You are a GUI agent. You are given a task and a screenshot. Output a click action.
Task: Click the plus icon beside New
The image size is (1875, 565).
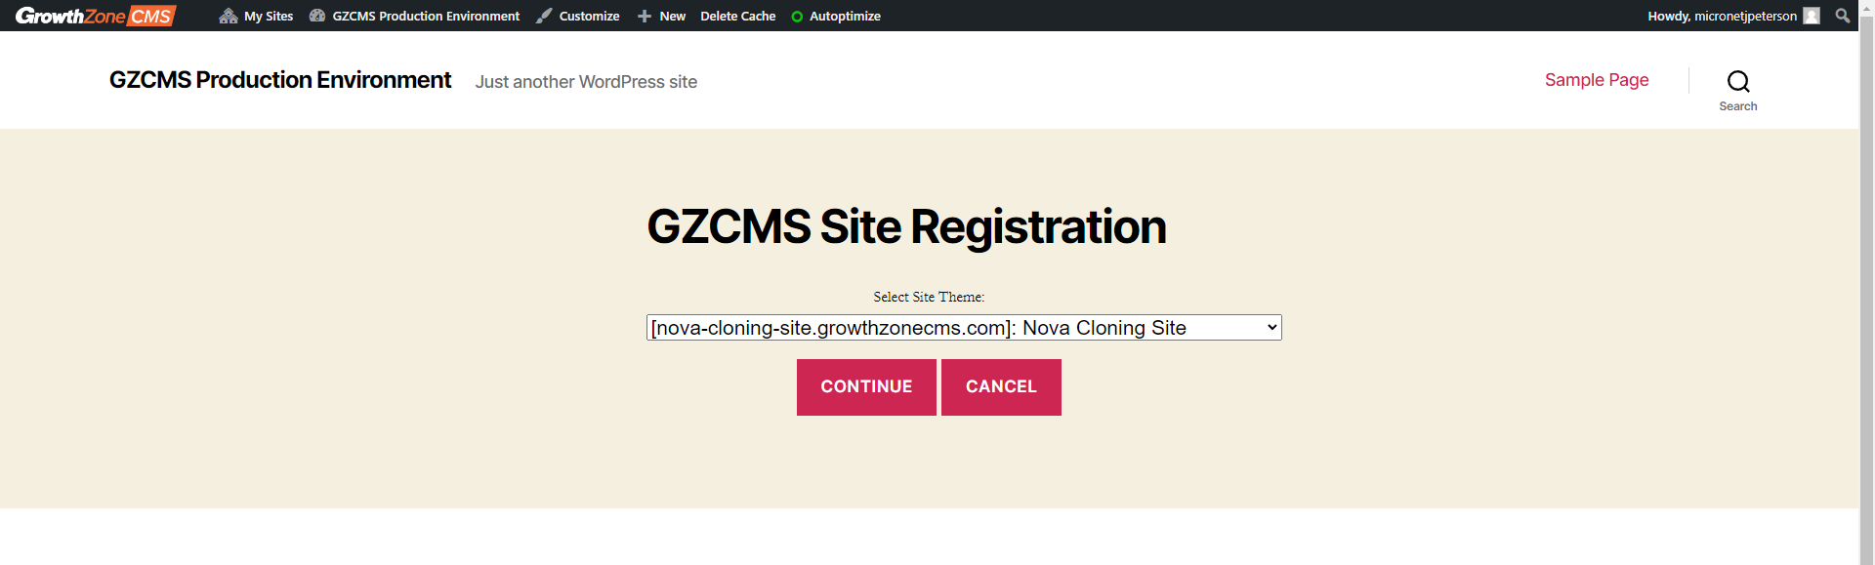645,16
